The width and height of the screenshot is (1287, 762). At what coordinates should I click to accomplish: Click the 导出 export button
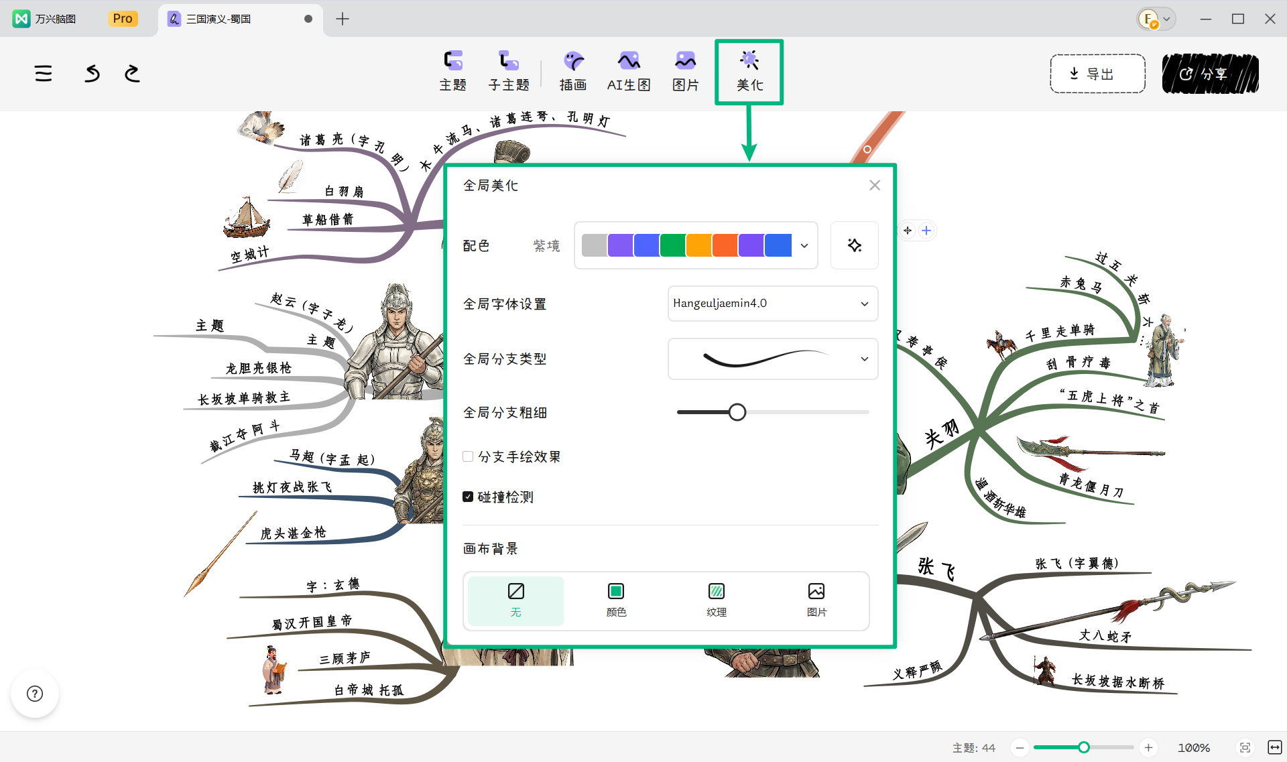pos(1097,74)
